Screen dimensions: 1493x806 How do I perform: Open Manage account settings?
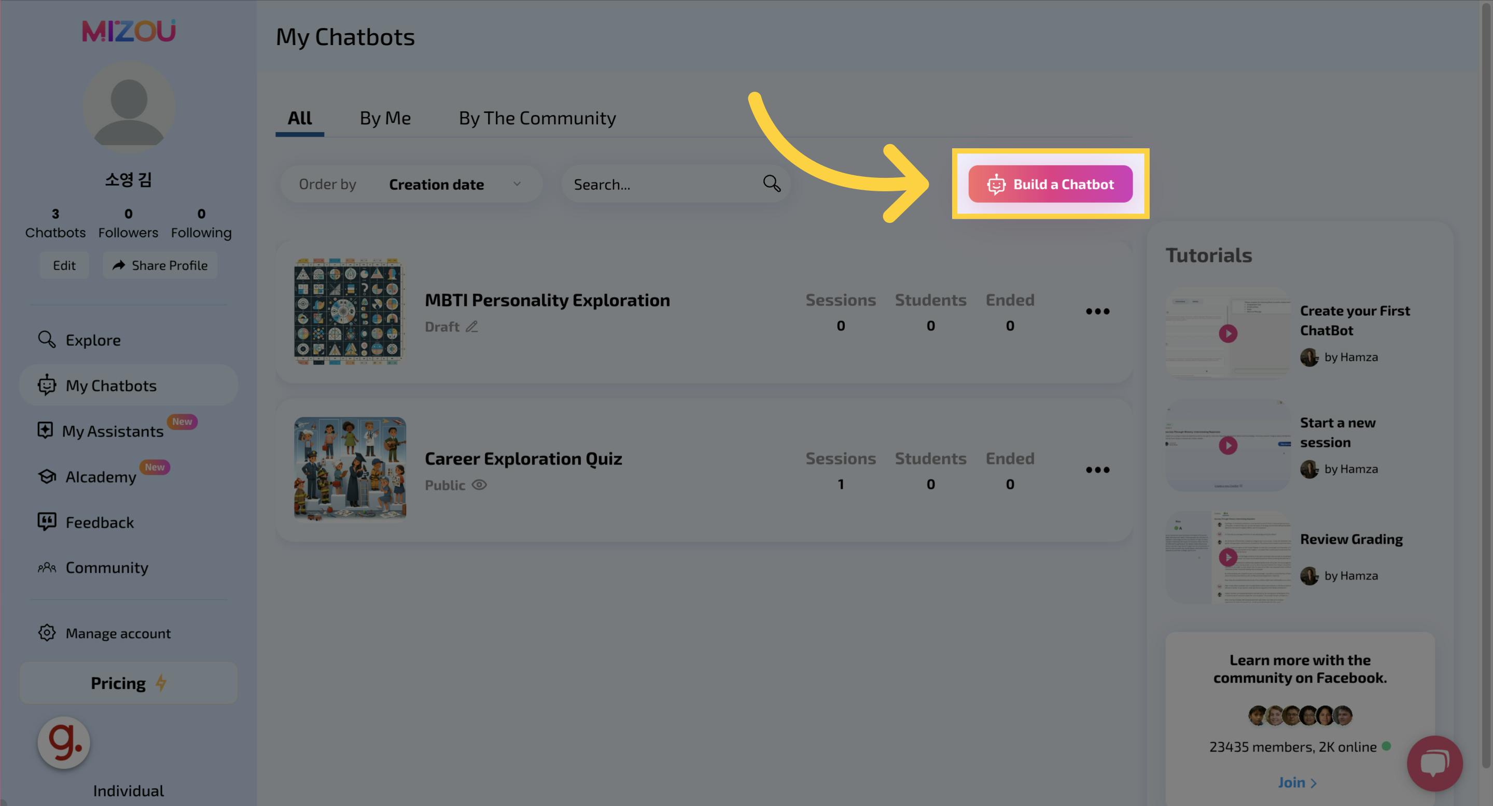coord(118,633)
